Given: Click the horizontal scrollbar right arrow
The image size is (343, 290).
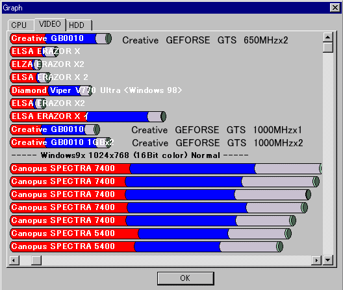Looking at the screenshot, I should [316, 260].
